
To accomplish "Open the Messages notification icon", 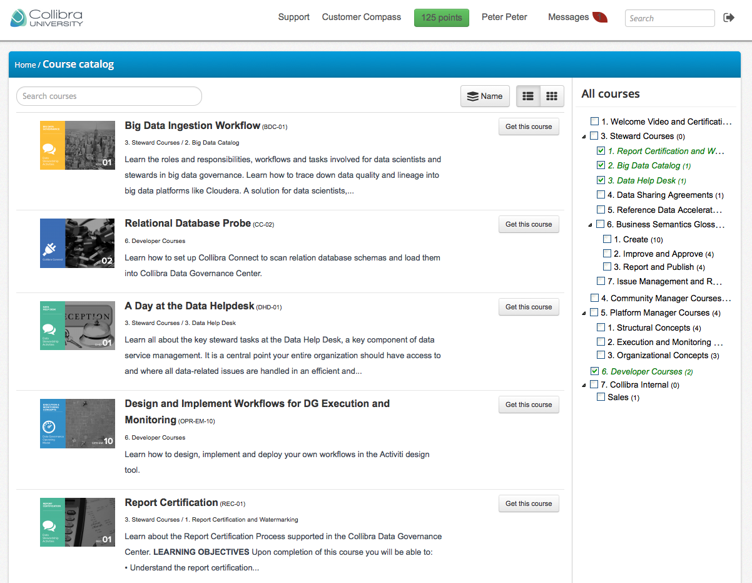I will tap(600, 18).
